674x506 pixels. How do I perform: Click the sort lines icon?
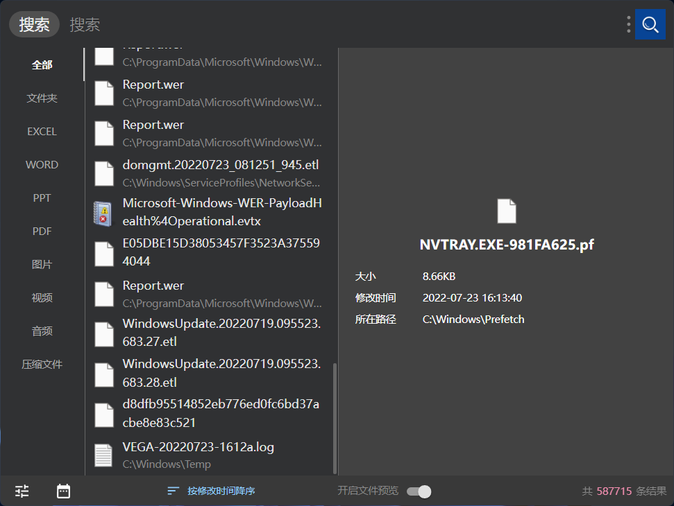tap(173, 491)
